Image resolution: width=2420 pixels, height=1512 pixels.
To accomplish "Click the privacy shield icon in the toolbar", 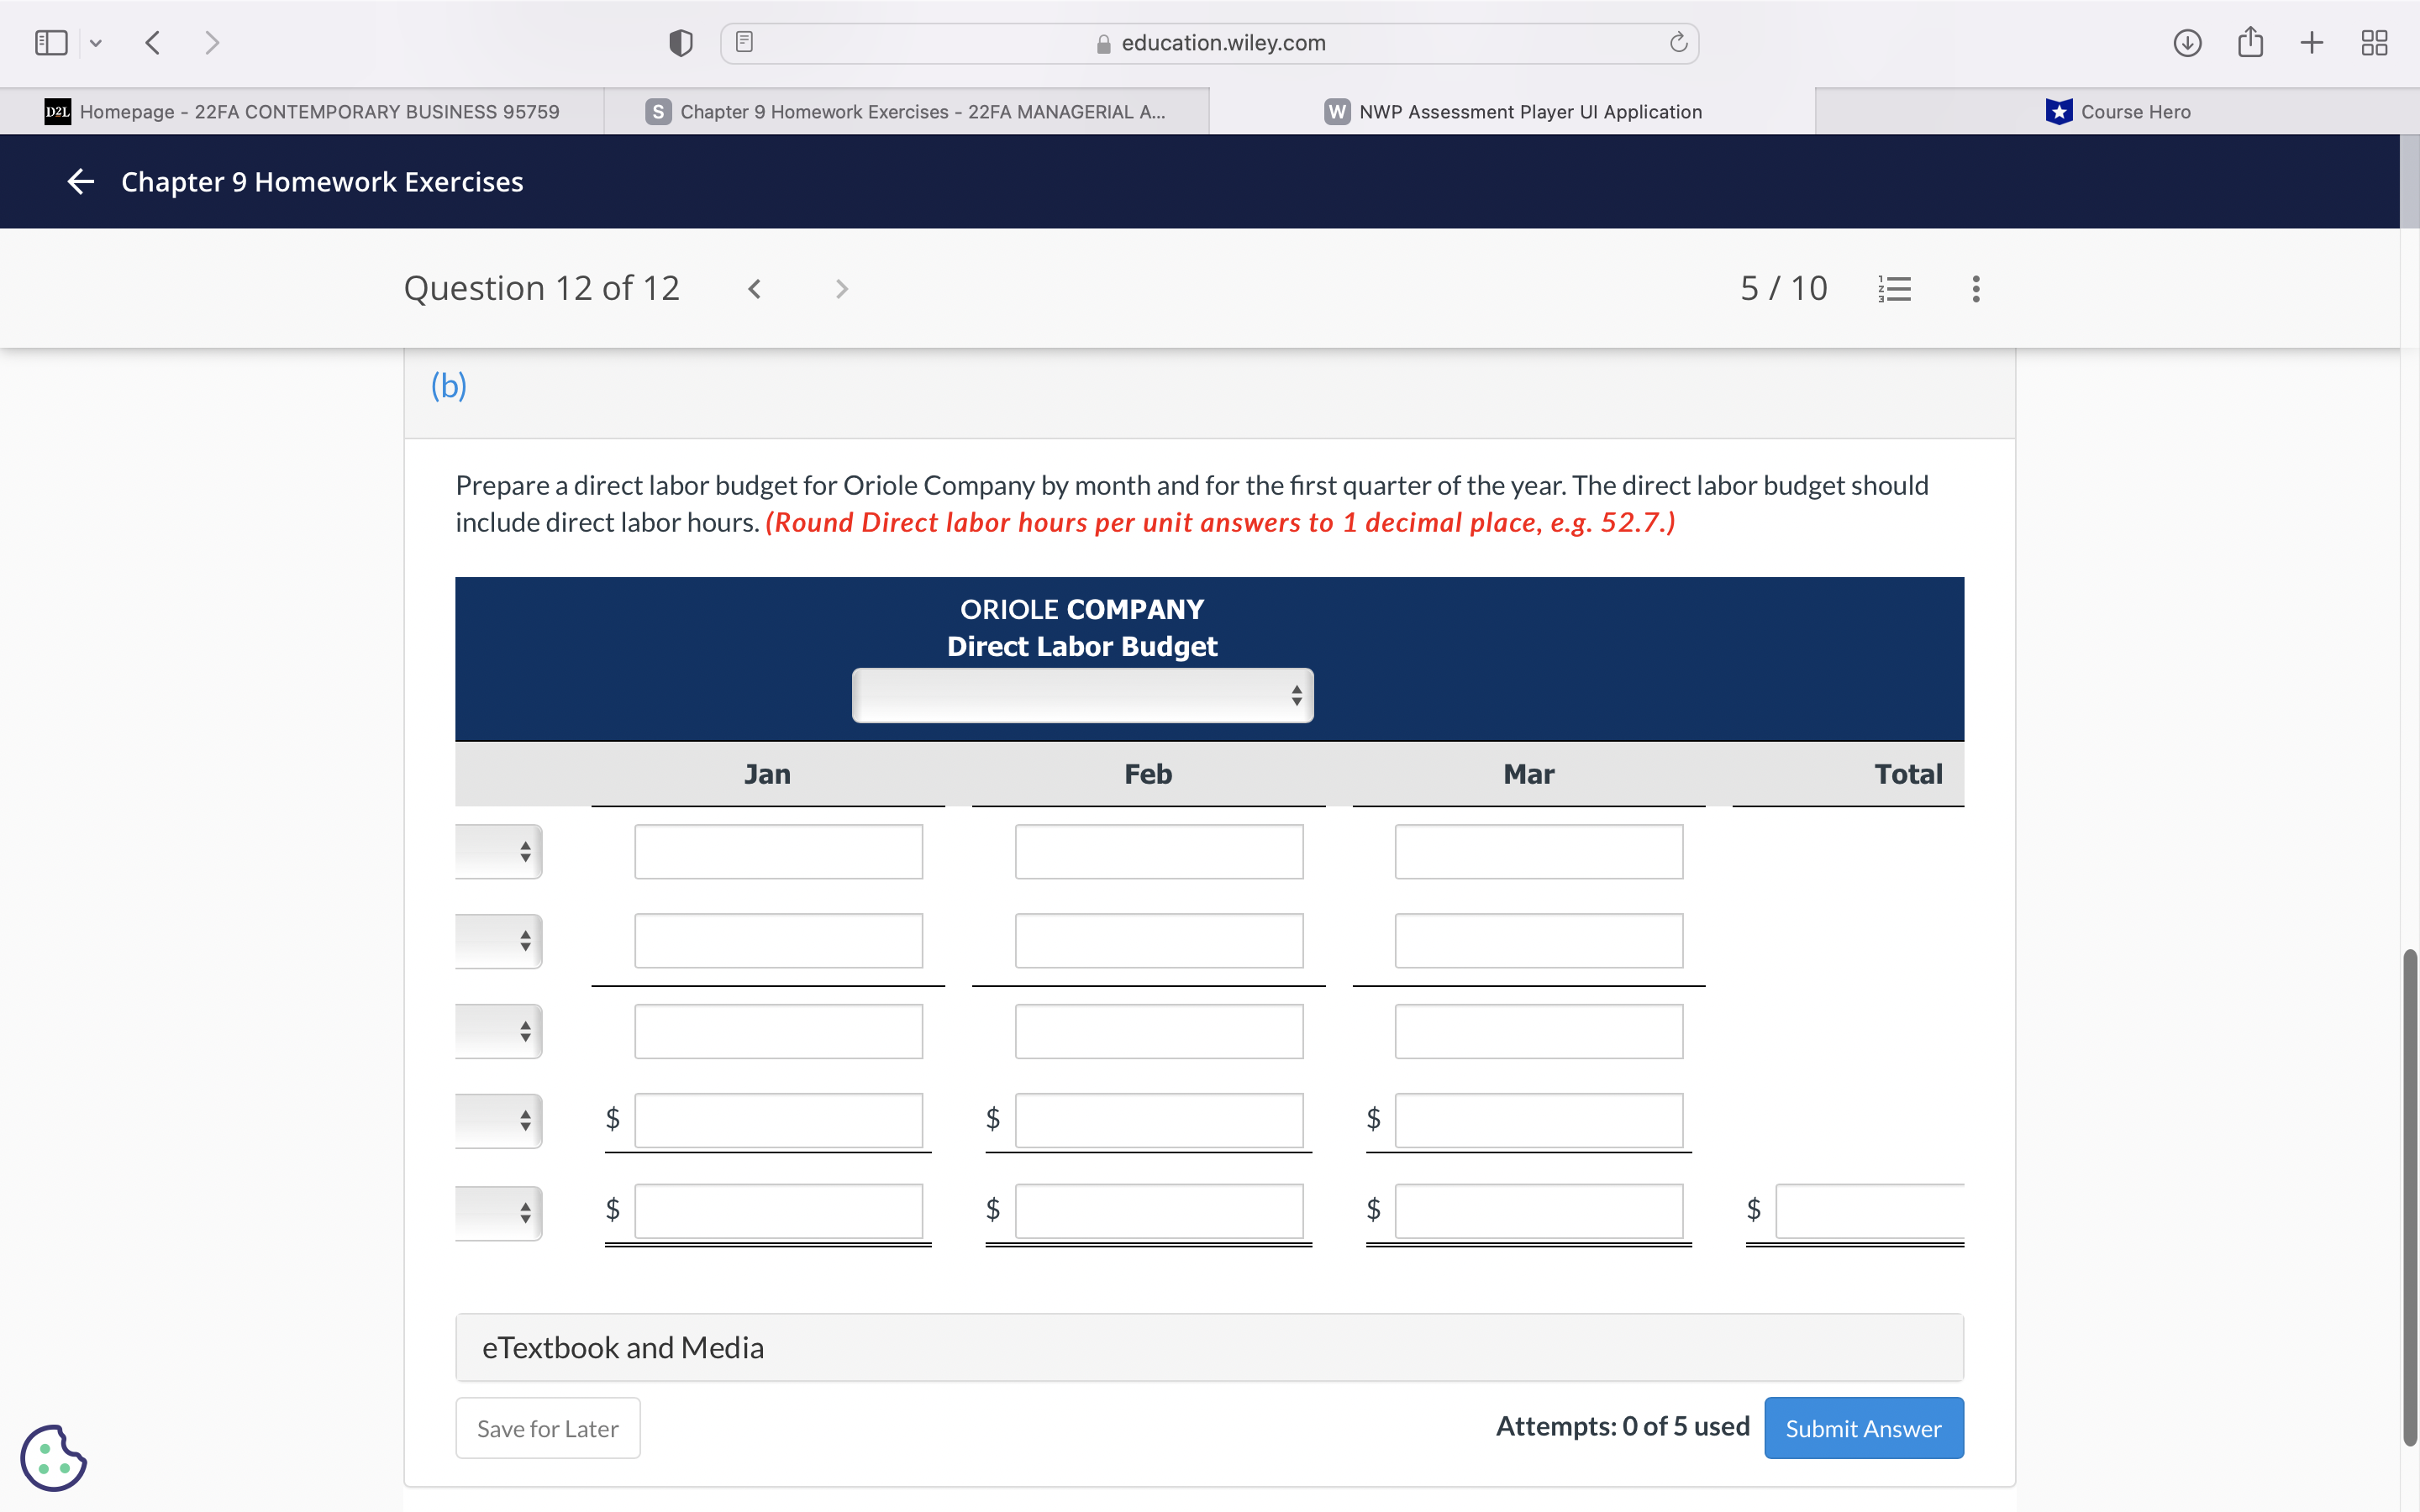I will [x=679, y=42].
